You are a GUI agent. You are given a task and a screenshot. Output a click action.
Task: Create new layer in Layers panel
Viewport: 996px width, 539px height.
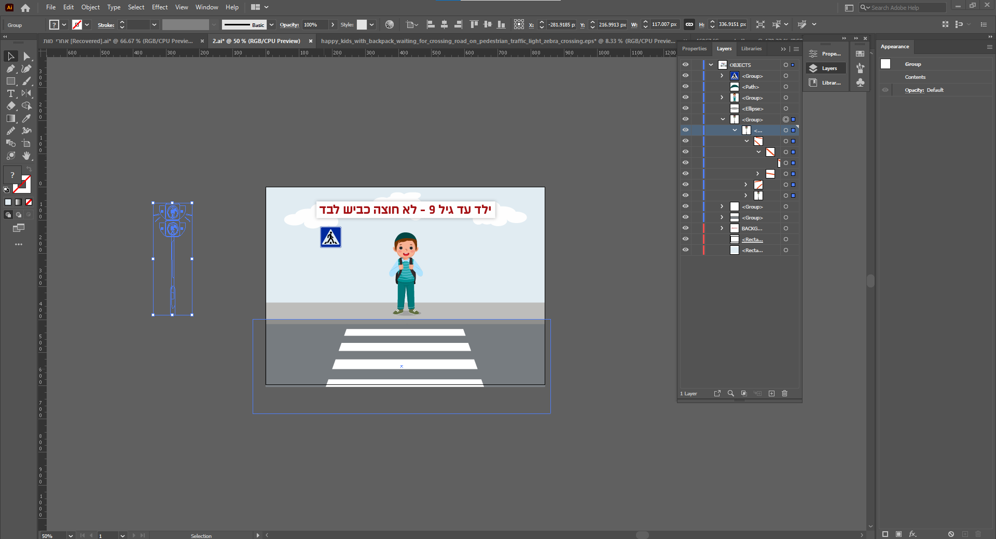tap(771, 394)
